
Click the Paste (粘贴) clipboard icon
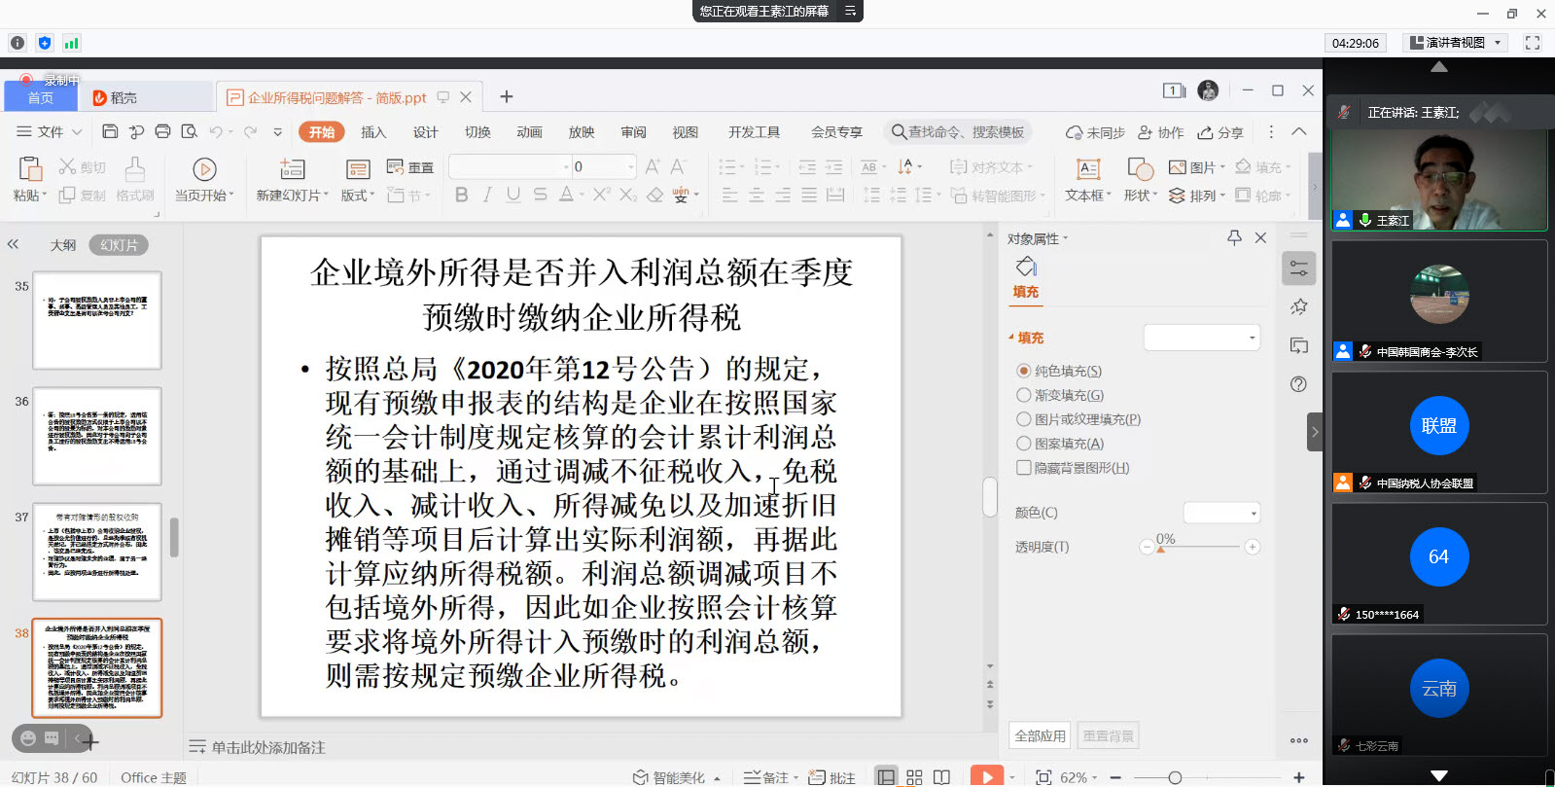pyautogui.click(x=29, y=169)
